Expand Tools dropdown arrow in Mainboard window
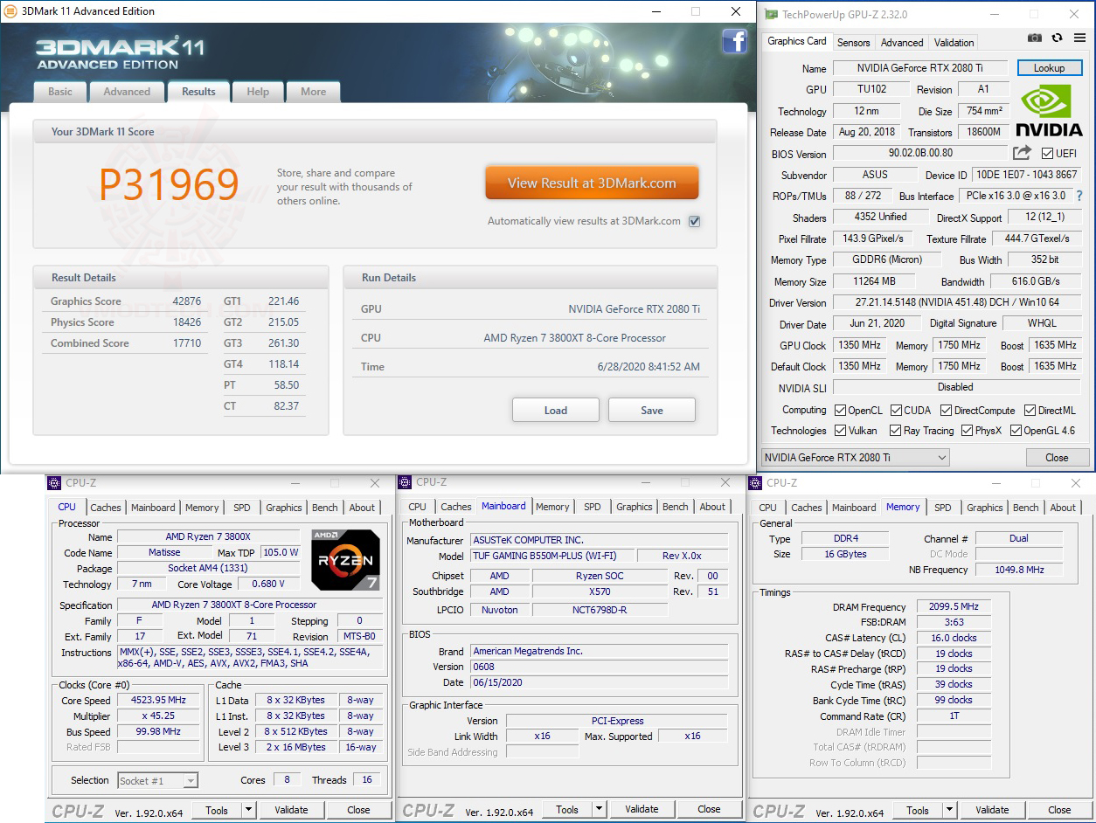 [x=599, y=810]
